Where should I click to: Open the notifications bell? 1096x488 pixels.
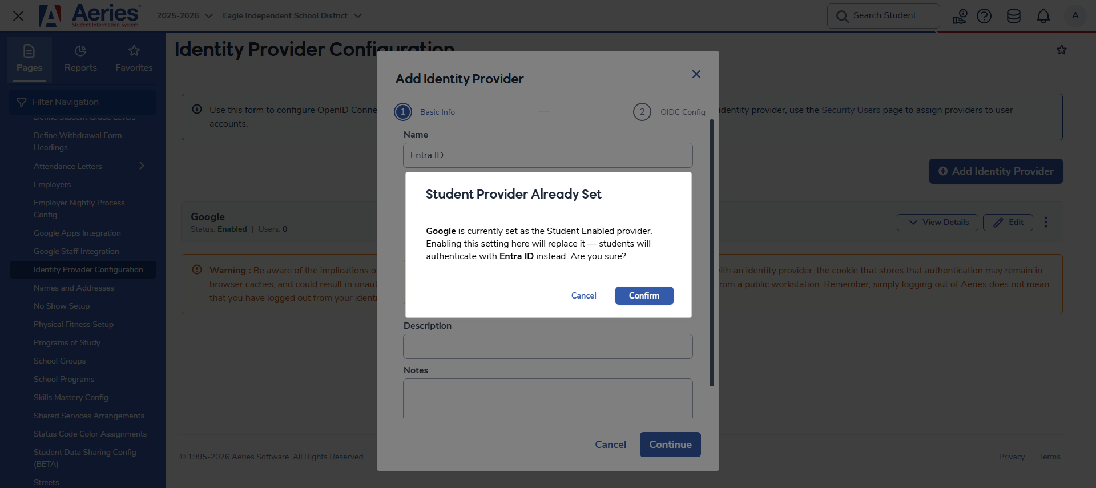(x=1043, y=15)
